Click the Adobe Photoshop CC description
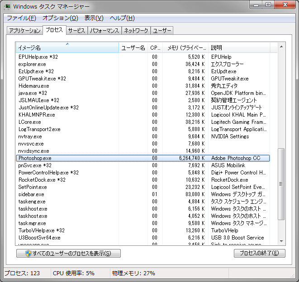This screenshot has height=282, width=299. click(x=236, y=158)
